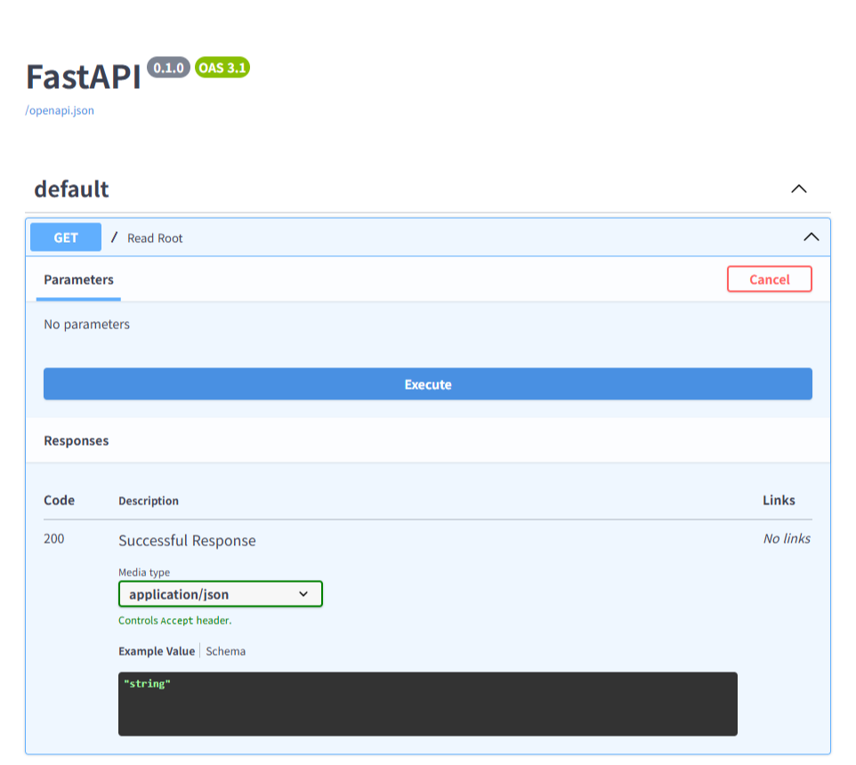Collapse the default section chevron
The height and width of the screenshot is (765, 856).
pyautogui.click(x=799, y=189)
